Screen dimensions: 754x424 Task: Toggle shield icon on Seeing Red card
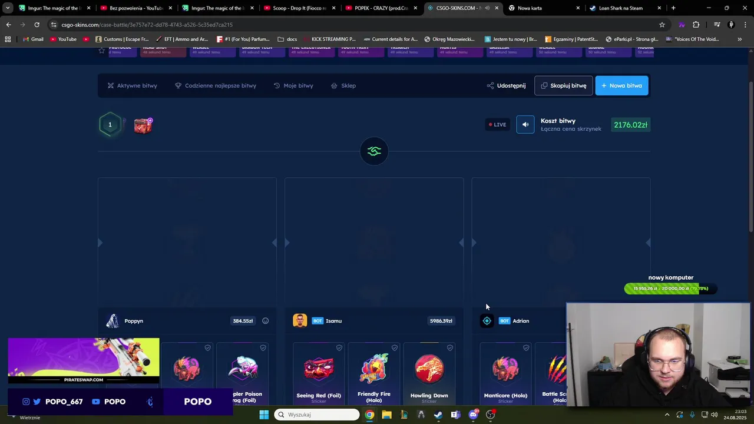(x=339, y=348)
